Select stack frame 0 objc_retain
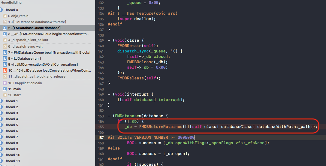This screenshot has height=166, width=326. (x=47, y=16)
